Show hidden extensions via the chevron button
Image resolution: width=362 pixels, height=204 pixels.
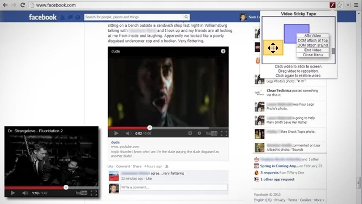(348, 5)
